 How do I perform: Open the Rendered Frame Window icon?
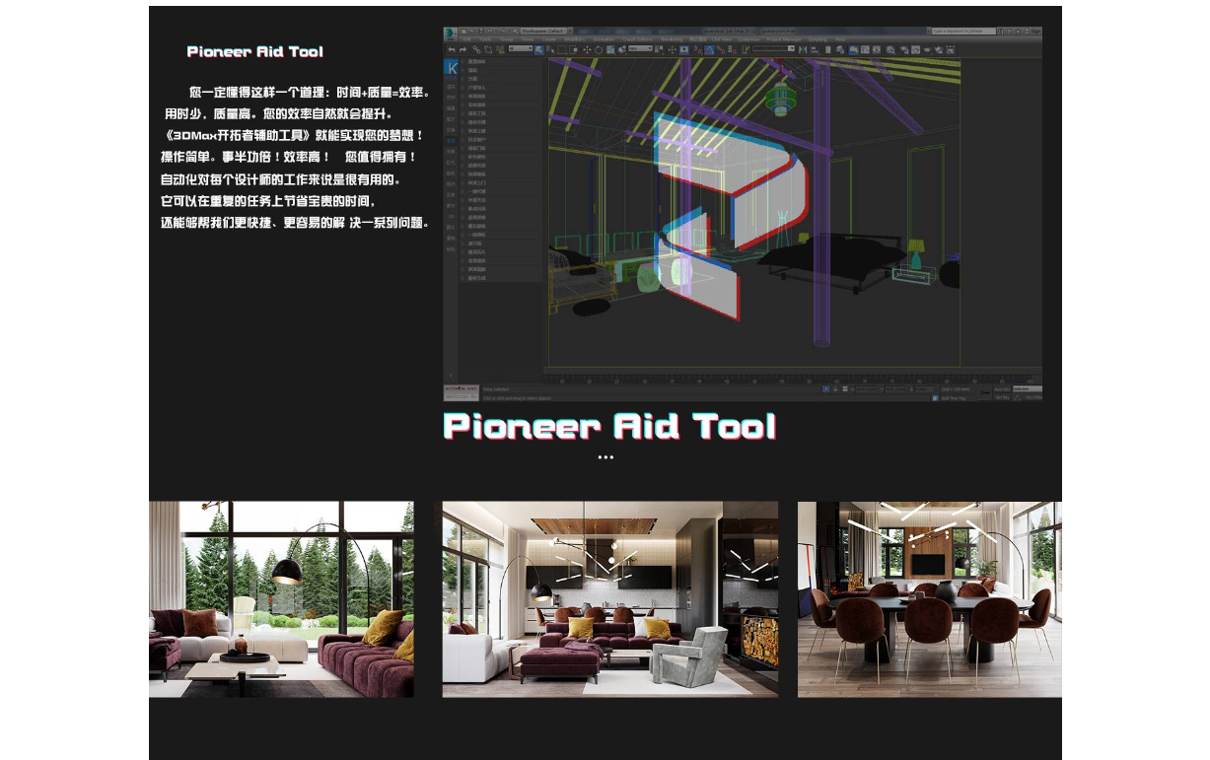point(915,49)
